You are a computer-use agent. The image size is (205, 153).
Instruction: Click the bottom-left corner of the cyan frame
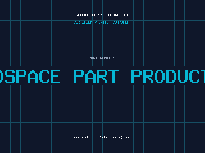click(4, 149)
